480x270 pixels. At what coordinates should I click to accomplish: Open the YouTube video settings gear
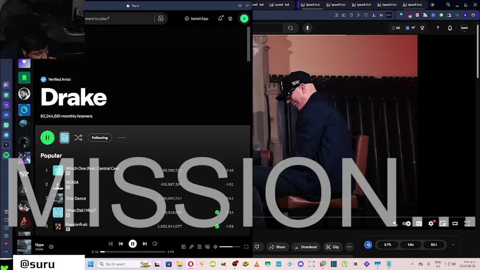click(x=431, y=223)
